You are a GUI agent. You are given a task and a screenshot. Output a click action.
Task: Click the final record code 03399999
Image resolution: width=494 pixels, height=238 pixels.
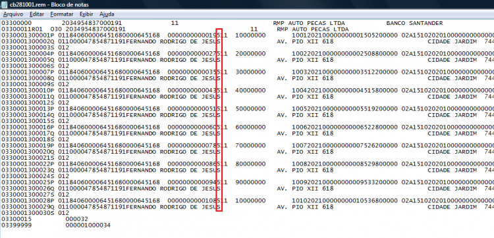(x=16, y=225)
